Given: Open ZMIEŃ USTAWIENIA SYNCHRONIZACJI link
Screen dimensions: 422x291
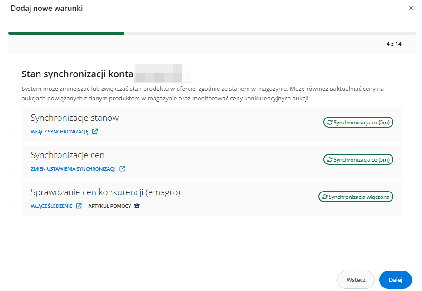Looking at the screenshot, I should (x=73, y=169).
